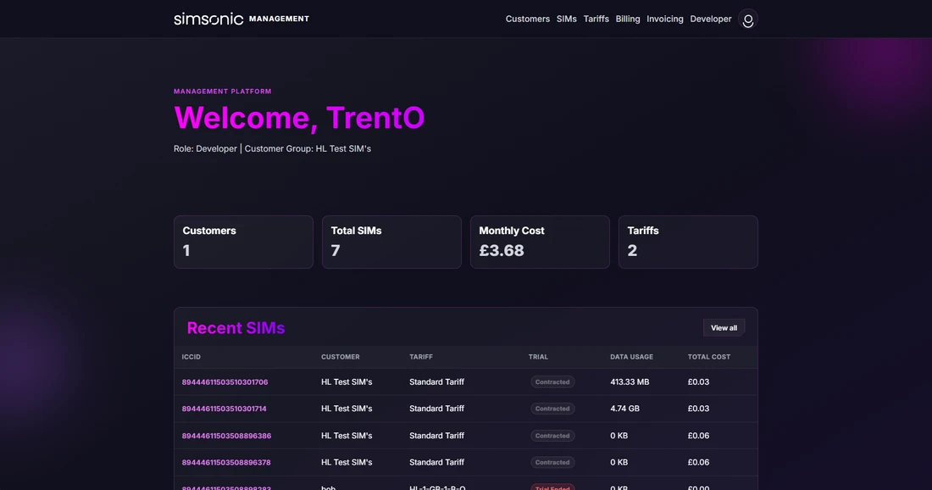Click the Welcome, TrentO heading
Viewport: 932px width, 490px height.
[299, 117]
